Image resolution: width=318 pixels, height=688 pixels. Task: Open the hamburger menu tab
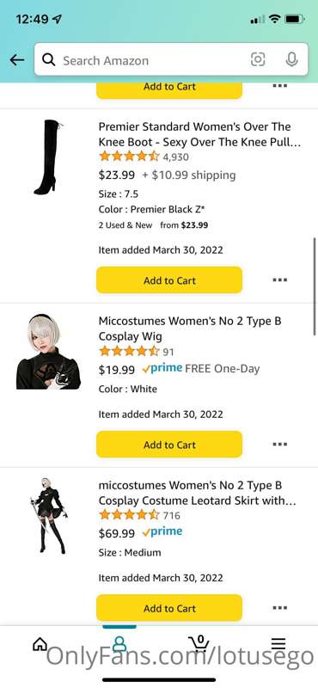click(x=278, y=643)
